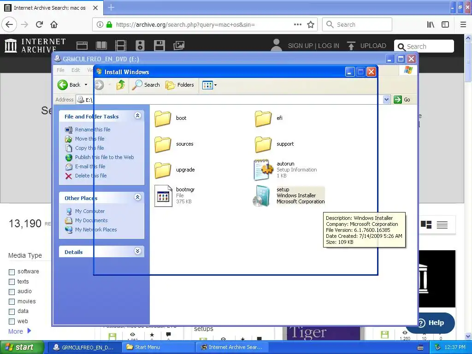472x354 pixels.
Task: Click Move this file task
Action: (x=90, y=139)
